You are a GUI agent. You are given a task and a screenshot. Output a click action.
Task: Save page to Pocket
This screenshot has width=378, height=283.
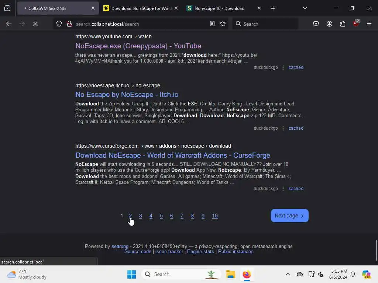point(316,24)
